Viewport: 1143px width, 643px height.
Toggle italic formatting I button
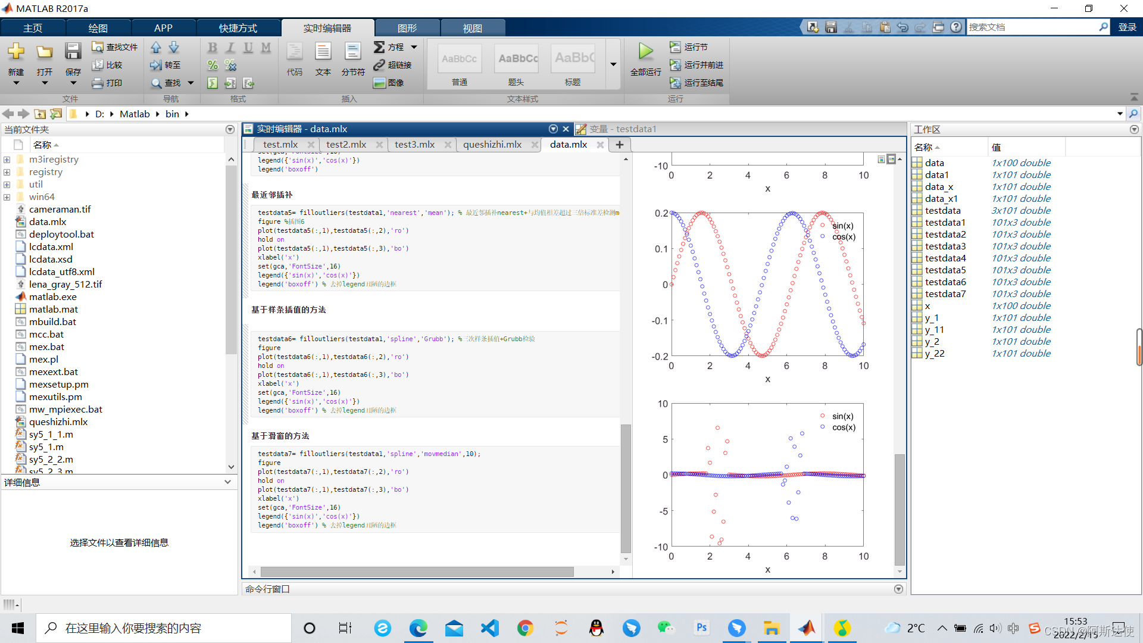coord(230,47)
